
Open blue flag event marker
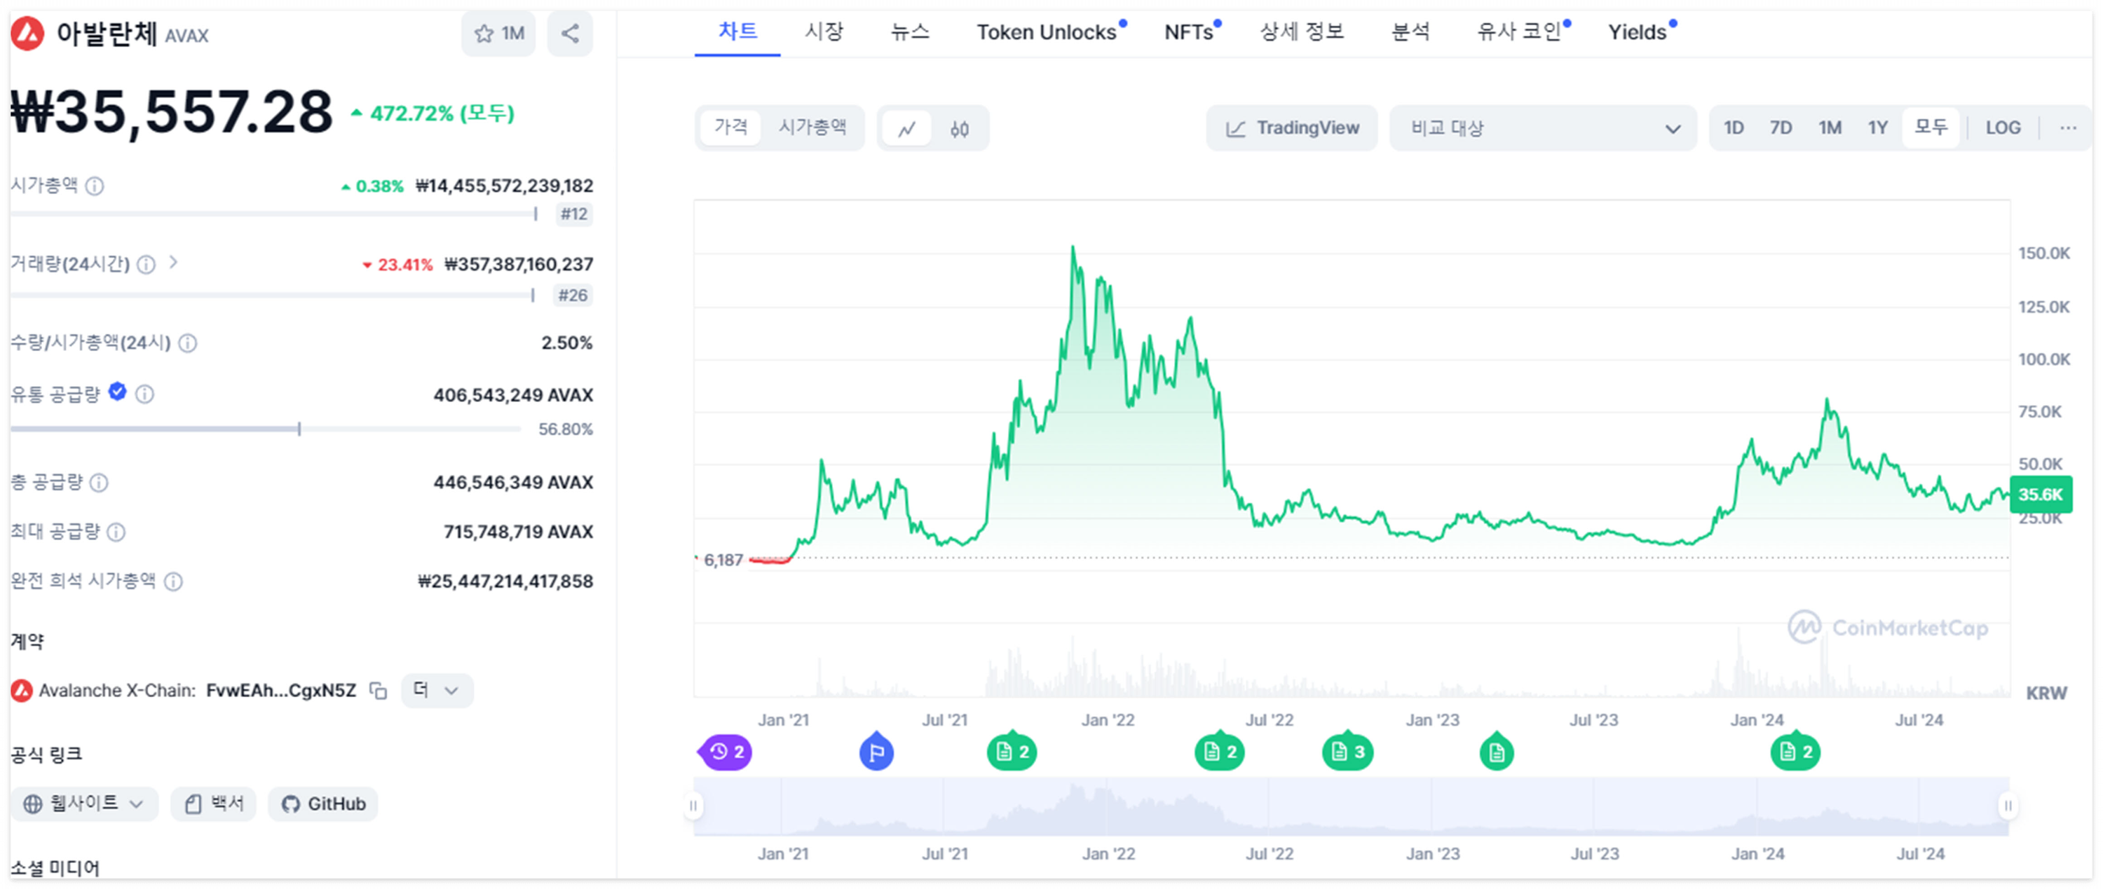[x=876, y=751]
